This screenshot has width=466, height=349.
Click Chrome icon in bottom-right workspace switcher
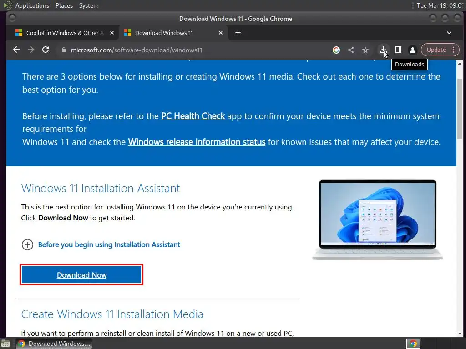[413, 344]
